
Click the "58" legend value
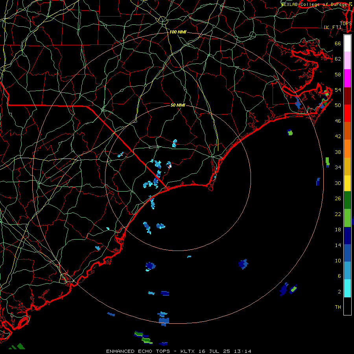338,74
